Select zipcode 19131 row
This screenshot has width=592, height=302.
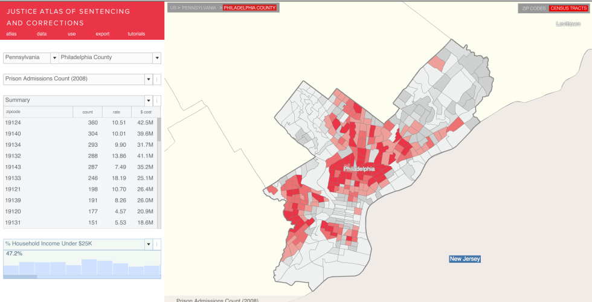coord(80,223)
